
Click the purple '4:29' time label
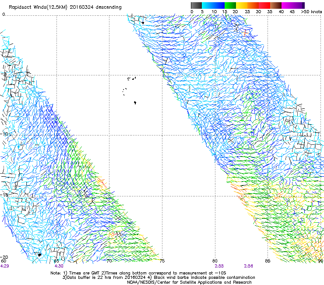5,266
